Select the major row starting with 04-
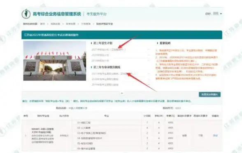This screenshot has width=242, height=153. [107, 138]
